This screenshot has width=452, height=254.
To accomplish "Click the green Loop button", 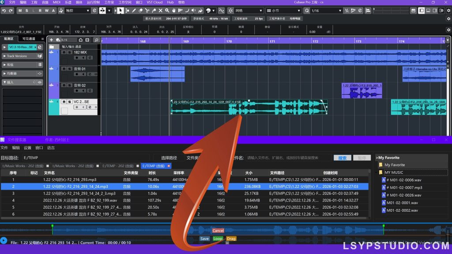I will pyautogui.click(x=218, y=239).
